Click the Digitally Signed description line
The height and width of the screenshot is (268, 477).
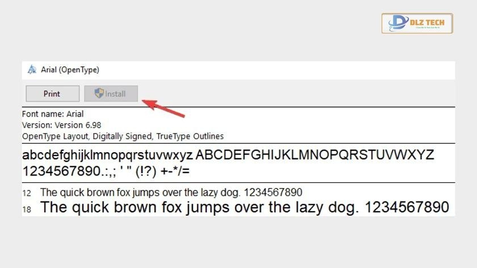pos(123,136)
